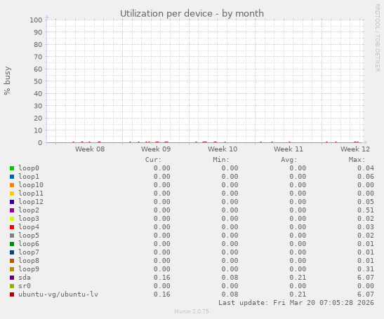
Task: Select the loop11 legend label
Action: pos(31,194)
